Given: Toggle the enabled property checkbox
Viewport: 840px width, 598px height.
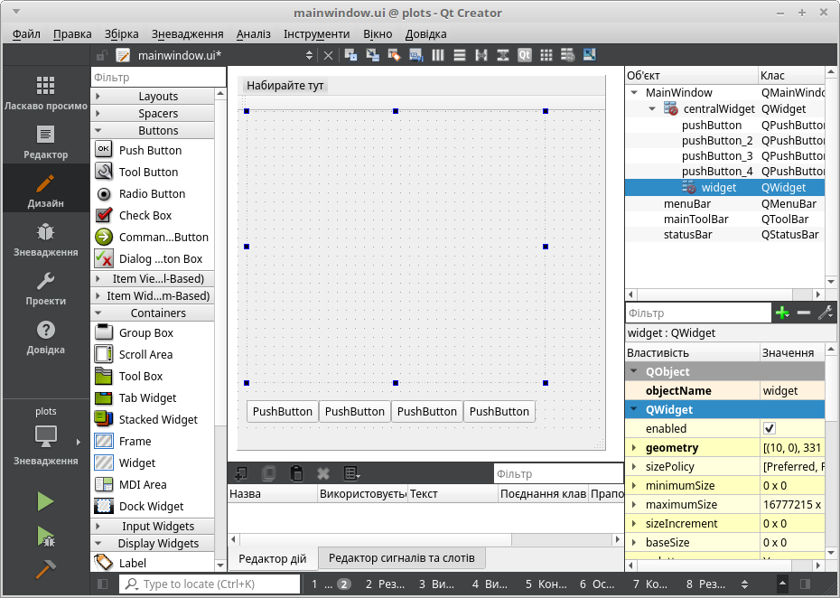Looking at the screenshot, I should pyautogui.click(x=770, y=428).
